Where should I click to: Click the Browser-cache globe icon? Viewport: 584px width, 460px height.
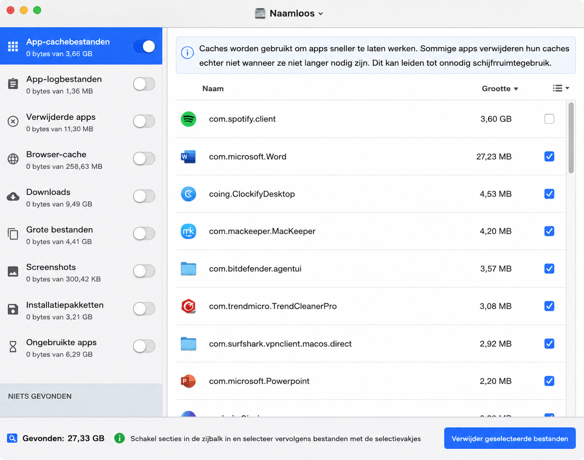coord(13,159)
